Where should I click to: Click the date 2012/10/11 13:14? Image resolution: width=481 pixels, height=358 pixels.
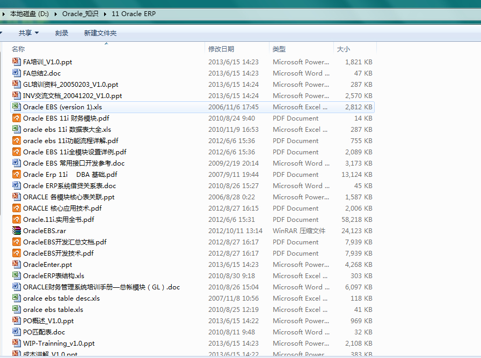[x=235, y=230]
